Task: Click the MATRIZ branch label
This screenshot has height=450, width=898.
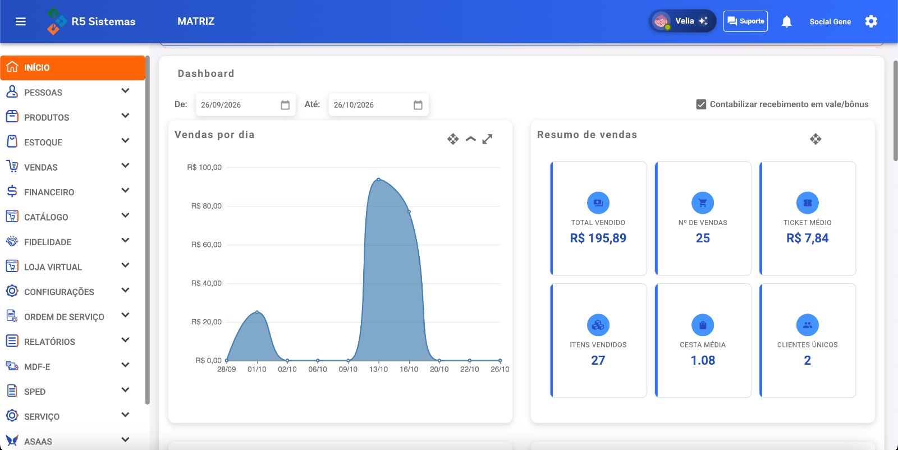Action: 196,21
